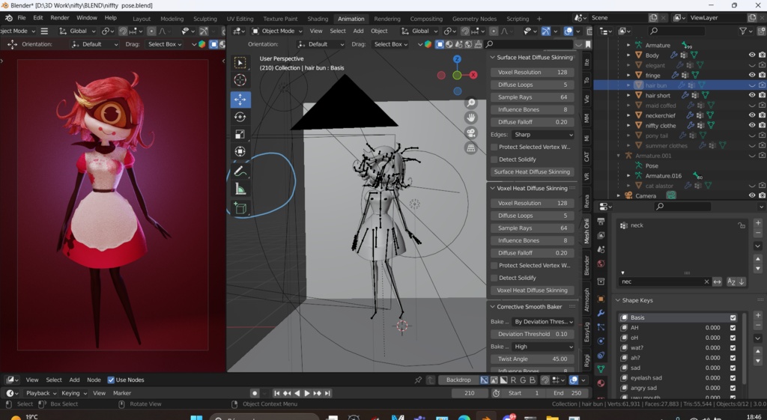Click the Backdrop button
Viewport: 767px width, 420px height.
tap(458, 380)
